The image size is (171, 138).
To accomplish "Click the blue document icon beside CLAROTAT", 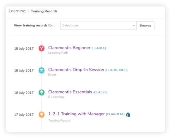I will [128, 115].
